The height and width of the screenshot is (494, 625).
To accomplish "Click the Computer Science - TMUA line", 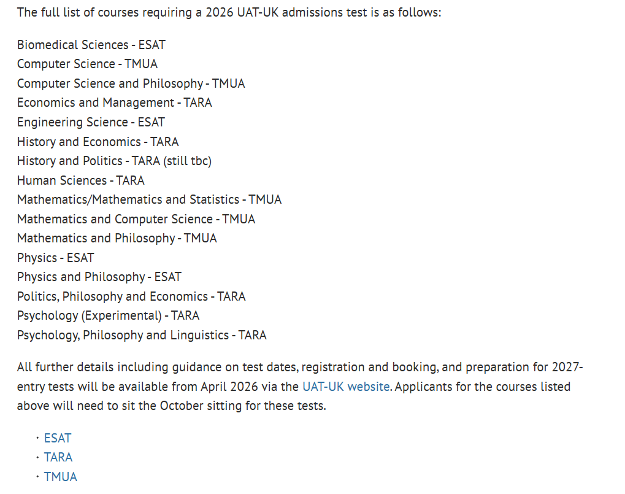I will coord(87,64).
